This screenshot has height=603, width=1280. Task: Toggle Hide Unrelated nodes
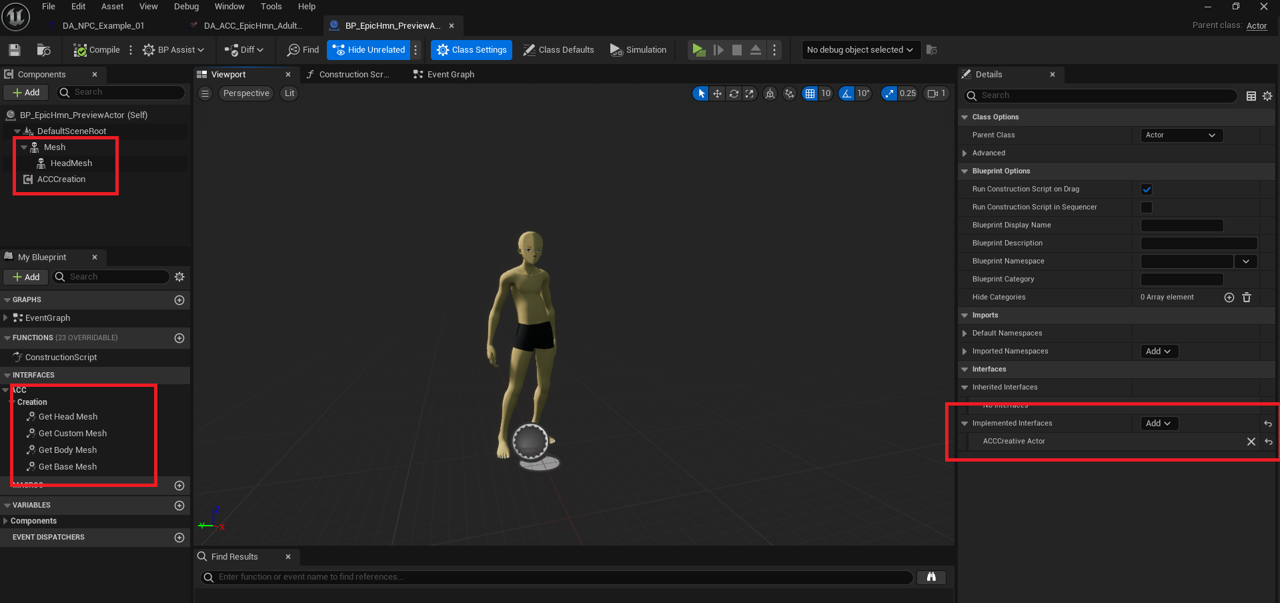pyautogui.click(x=369, y=49)
